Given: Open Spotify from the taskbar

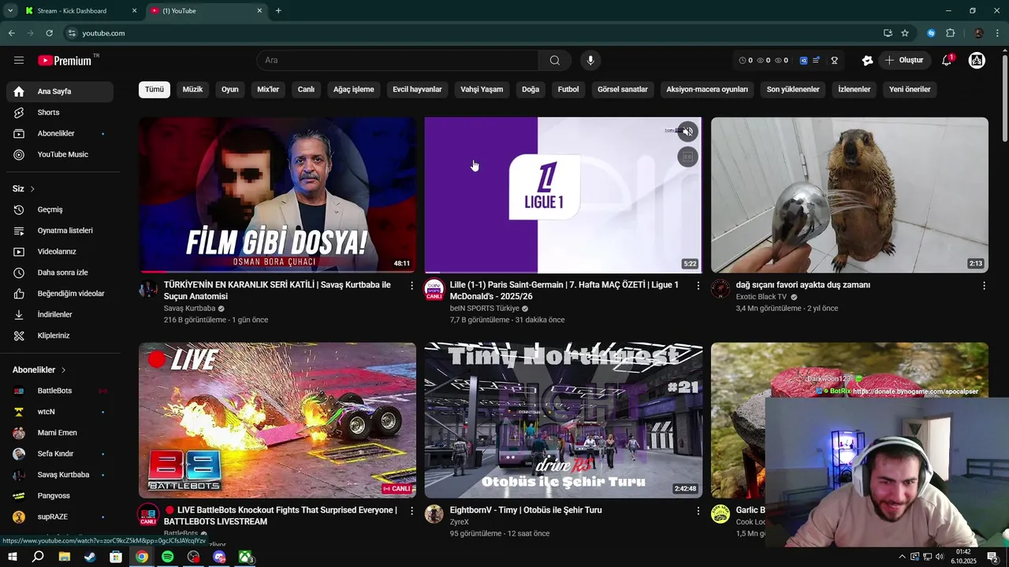Looking at the screenshot, I should pos(168,557).
